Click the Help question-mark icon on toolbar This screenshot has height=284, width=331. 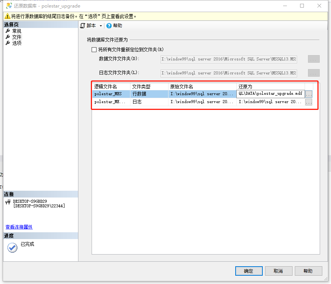(109, 25)
